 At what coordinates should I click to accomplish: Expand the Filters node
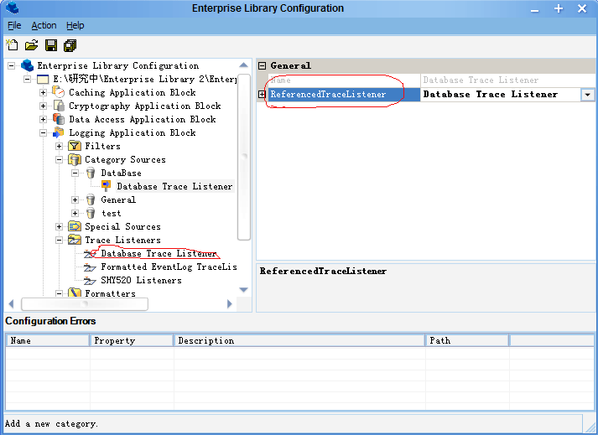59,147
